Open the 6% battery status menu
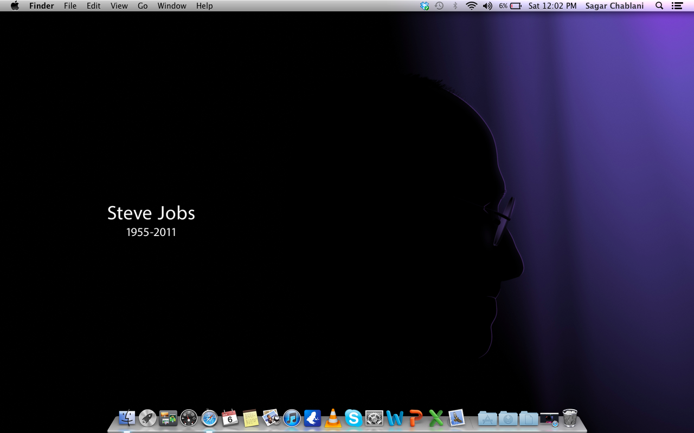Screen dimensions: 694x433 tap(510, 6)
